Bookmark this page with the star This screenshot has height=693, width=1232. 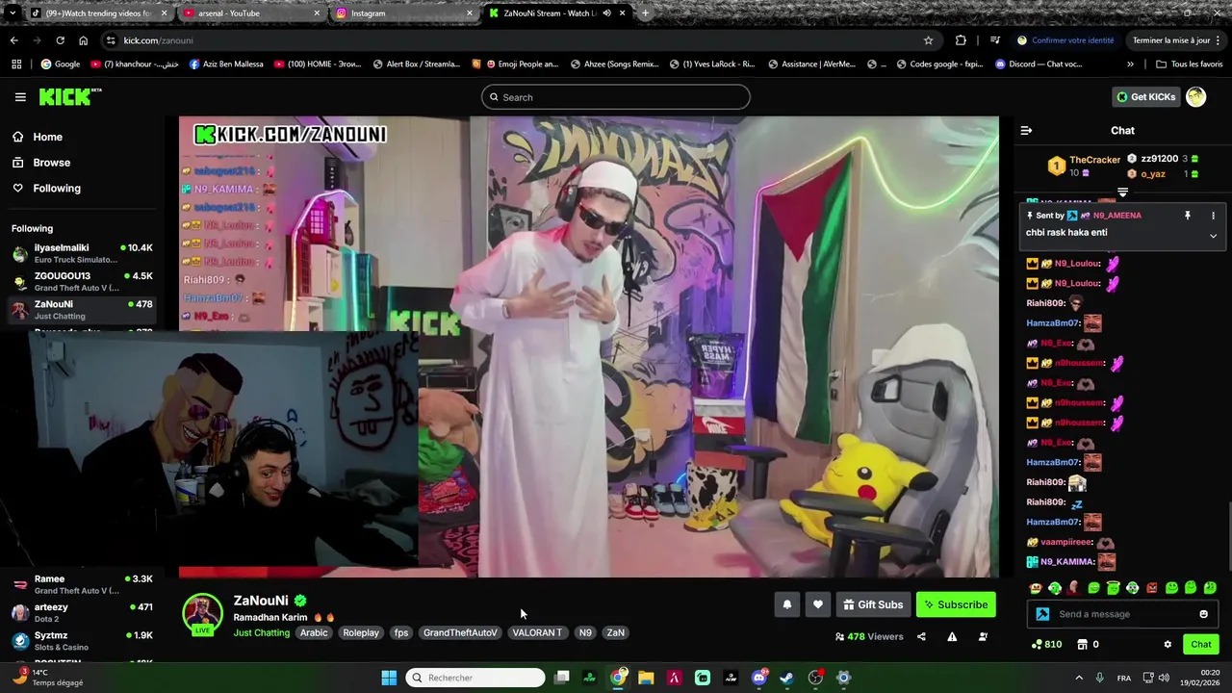tap(928, 40)
